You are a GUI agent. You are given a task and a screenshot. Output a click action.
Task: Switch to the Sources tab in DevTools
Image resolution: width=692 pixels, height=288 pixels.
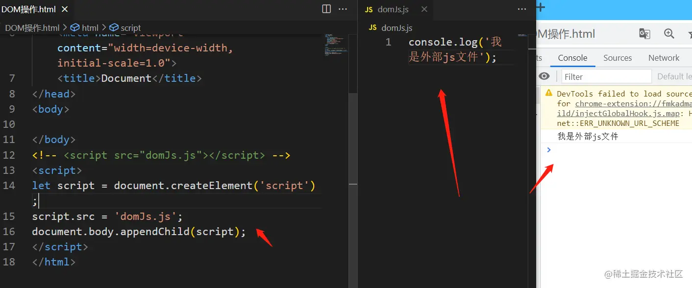618,58
